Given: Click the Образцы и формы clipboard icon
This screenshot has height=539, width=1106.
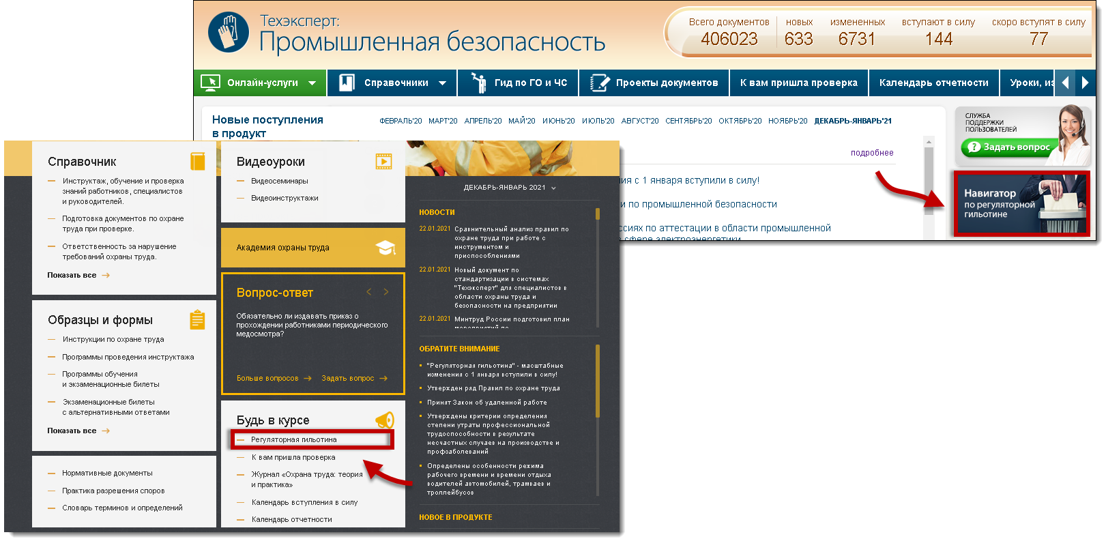Looking at the screenshot, I should click(197, 319).
